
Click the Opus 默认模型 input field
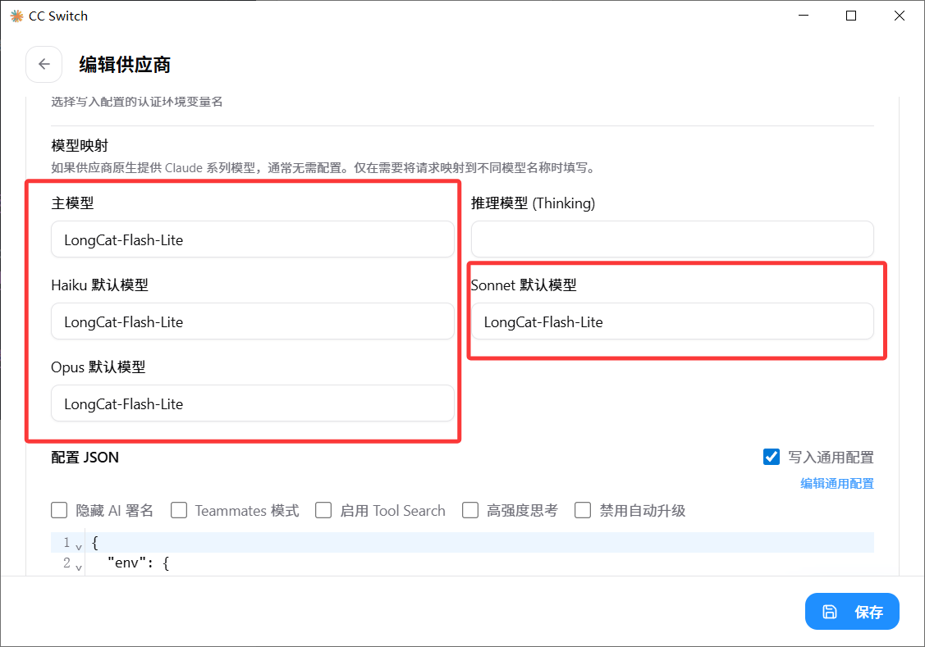pyautogui.click(x=253, y=403)
